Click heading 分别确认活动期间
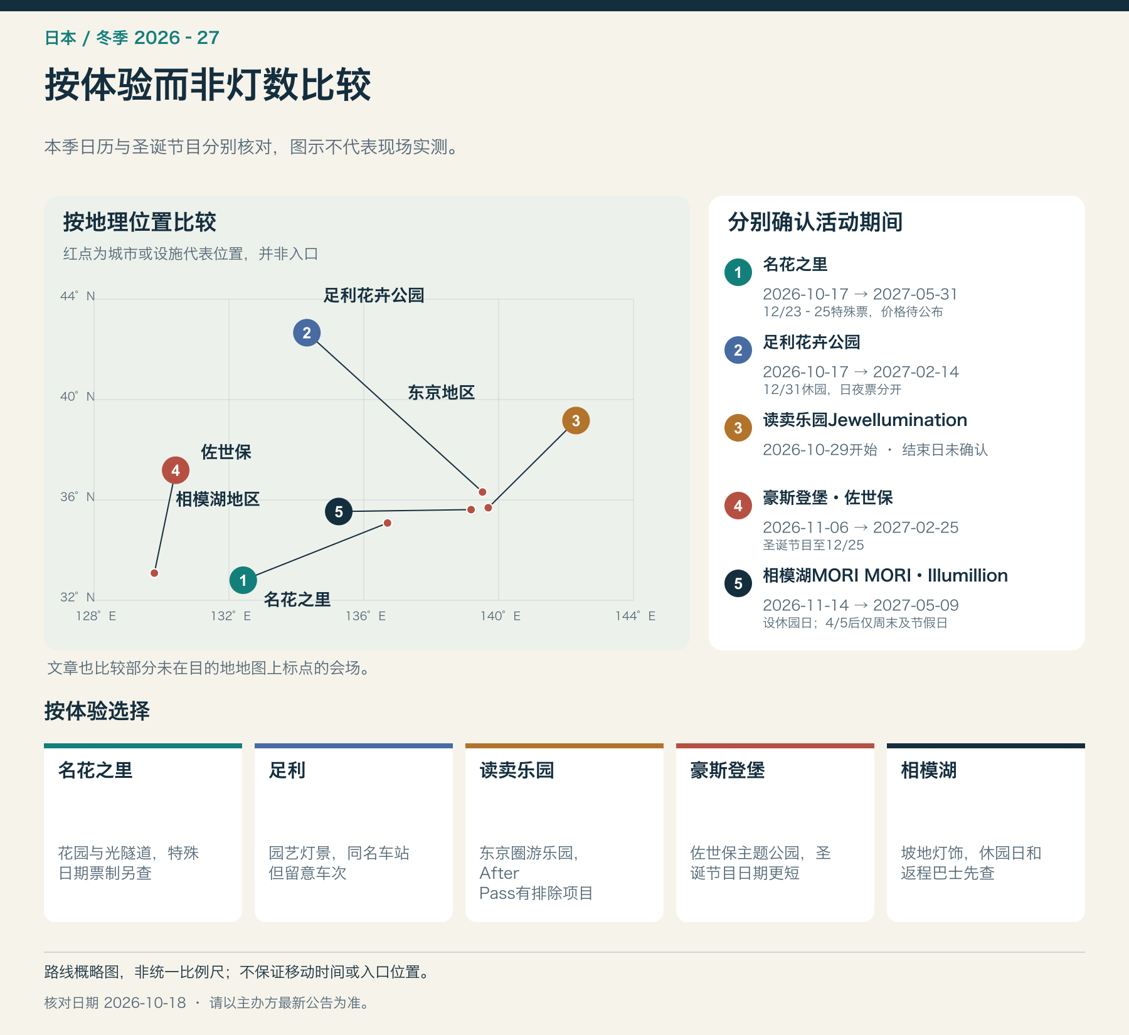The image size is (1129, 1035). (815, 222)
